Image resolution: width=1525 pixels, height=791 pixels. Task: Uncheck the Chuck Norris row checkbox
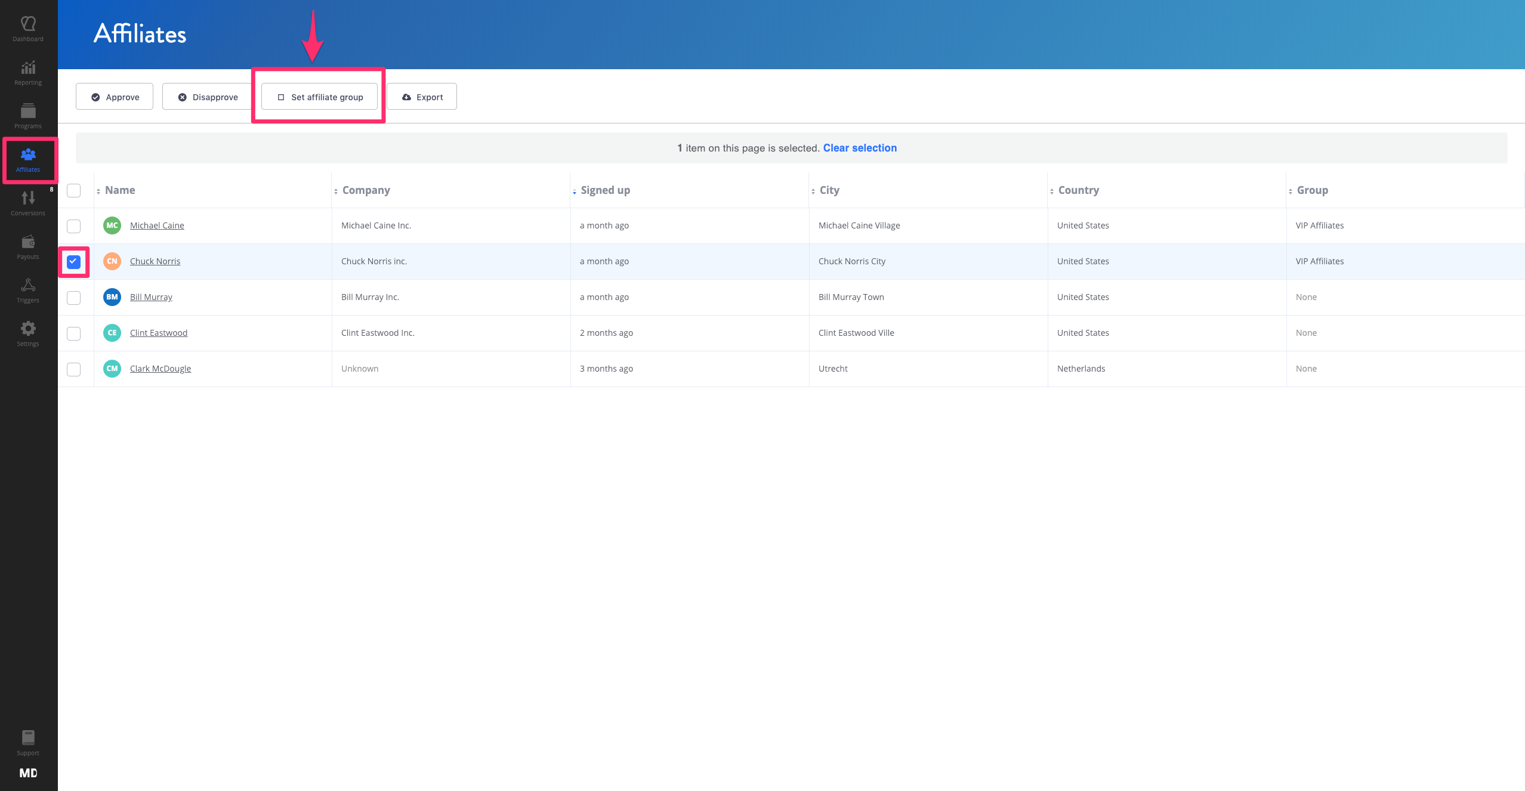point(73,262)
